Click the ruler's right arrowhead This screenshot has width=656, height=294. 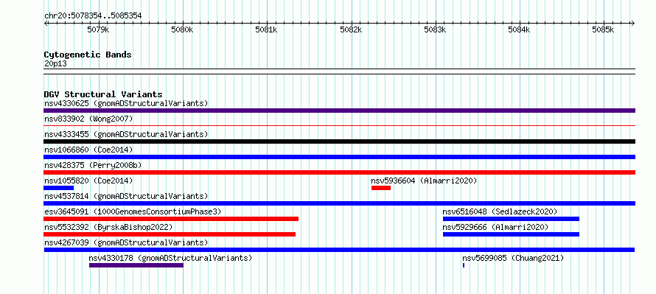coord(633,23)
